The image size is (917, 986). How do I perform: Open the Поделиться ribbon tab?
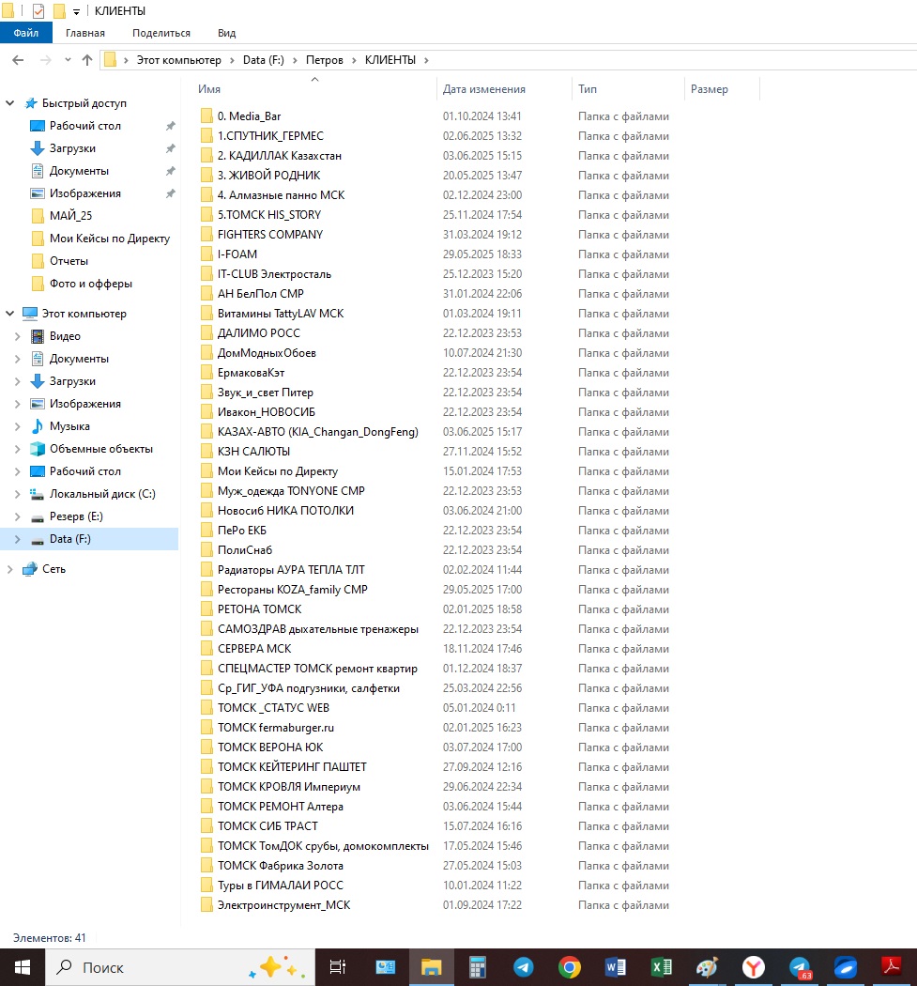pyautogui.click(x=160, y=33)
